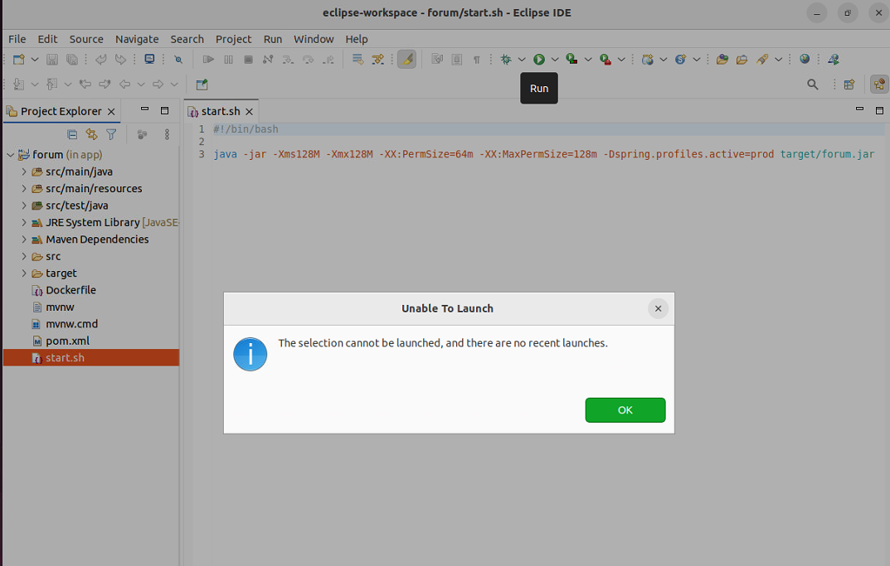Screen dimensions: 890x566
Task: Open Project Explorer View Menu dots
Action: click(x=167, y=134)
